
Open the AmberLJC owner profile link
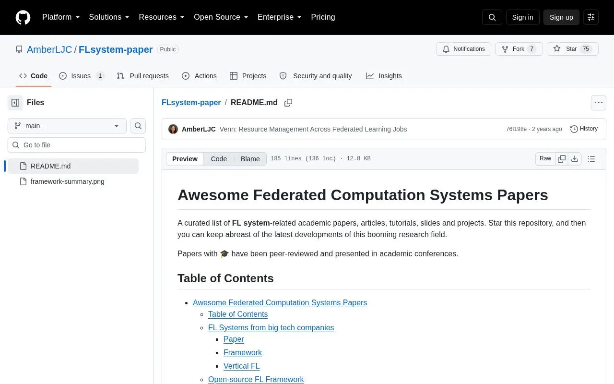click(49, 49)
